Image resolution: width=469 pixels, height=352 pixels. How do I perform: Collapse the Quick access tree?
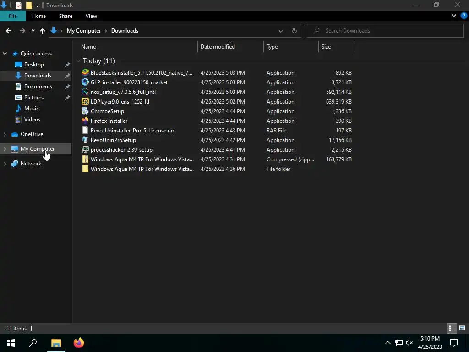pyautogui.click(x=5, y=54)
